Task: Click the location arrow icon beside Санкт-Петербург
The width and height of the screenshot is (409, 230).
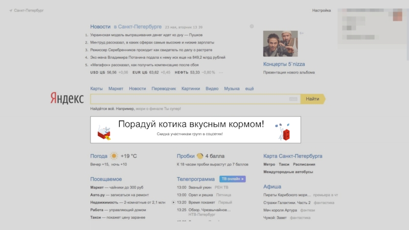Action: [x=11, y=11]
